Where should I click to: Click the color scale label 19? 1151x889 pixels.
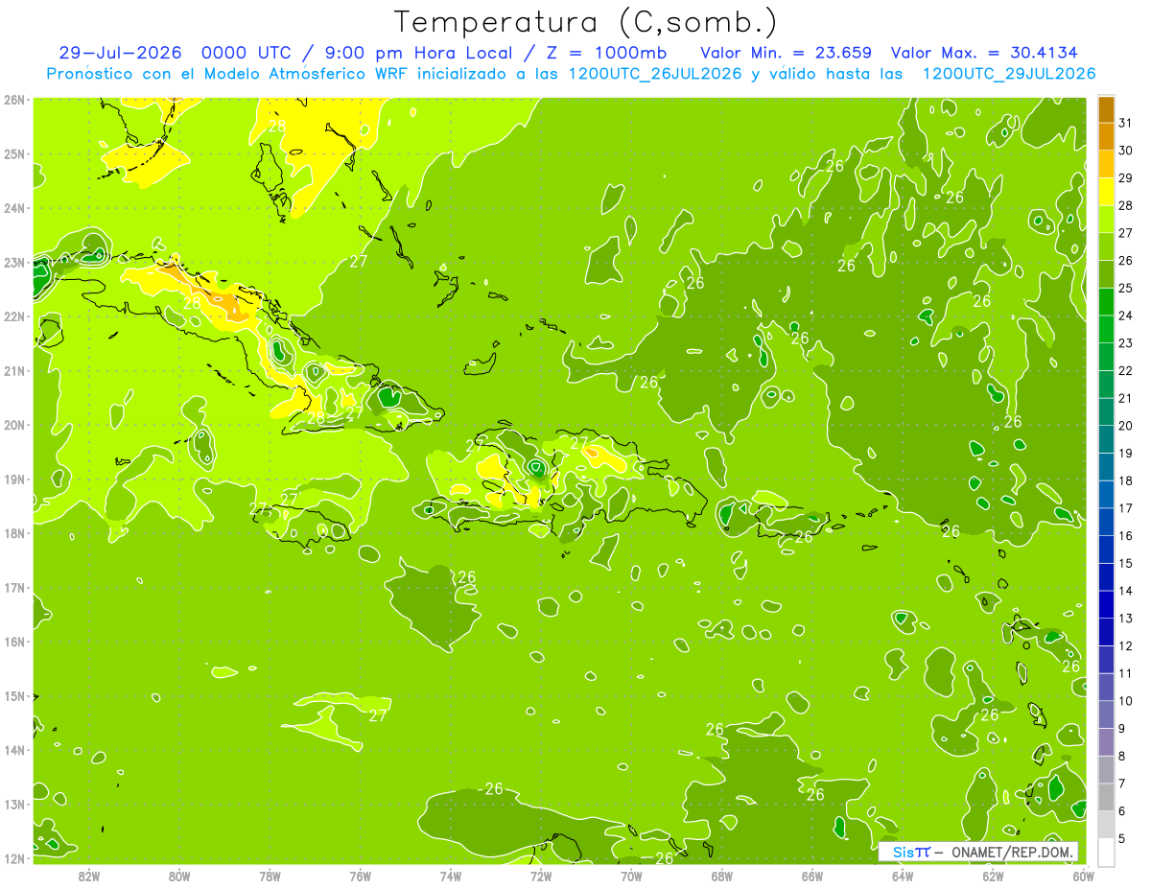tap(1126, 454)
